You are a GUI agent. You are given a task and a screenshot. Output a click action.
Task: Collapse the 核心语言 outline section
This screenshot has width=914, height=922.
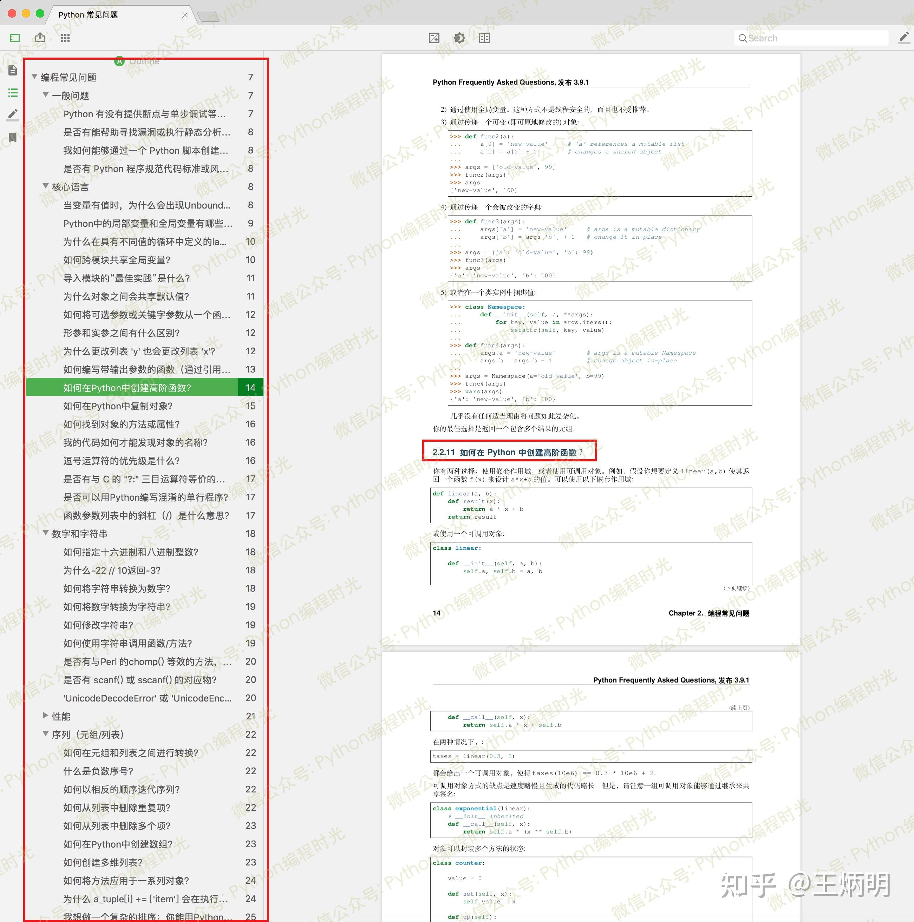coord(46,186)
